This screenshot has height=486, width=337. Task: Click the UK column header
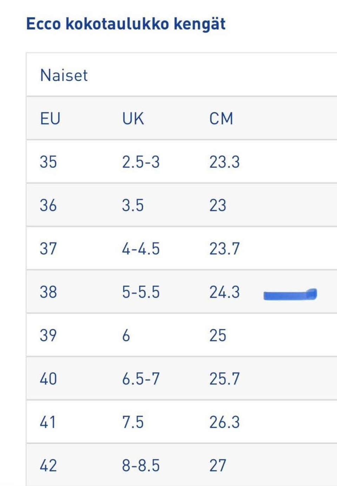[x=133, y=119]
